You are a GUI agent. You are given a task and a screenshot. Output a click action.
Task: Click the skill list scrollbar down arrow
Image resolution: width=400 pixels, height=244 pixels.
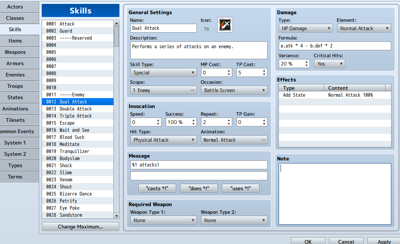point(117,215)
